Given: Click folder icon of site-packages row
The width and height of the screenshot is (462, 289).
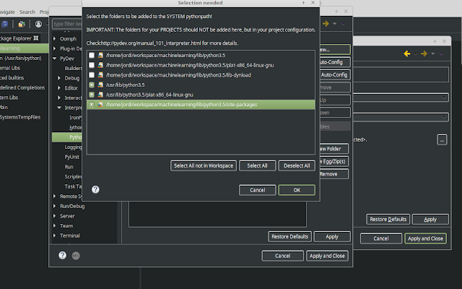Looking at the screenshot, I should tap(100, 105).
